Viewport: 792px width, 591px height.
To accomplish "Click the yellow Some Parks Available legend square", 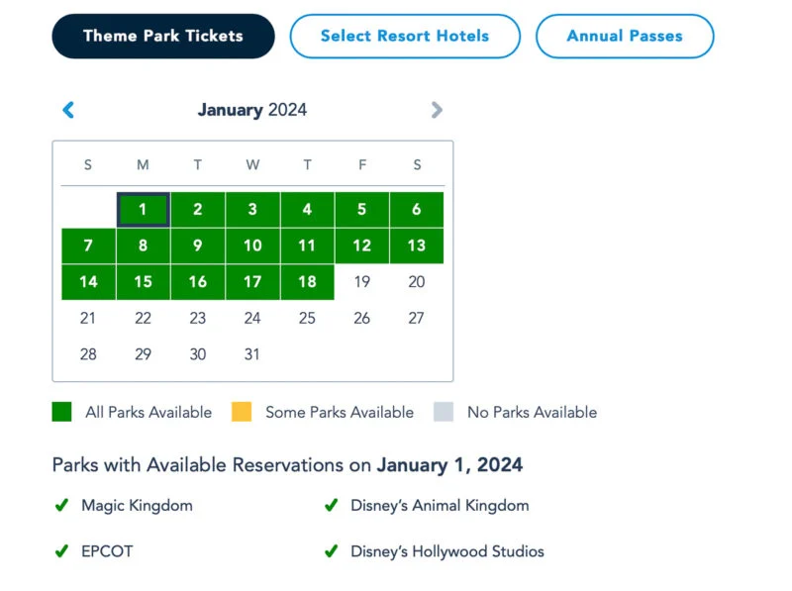I will tap(242, 412).
